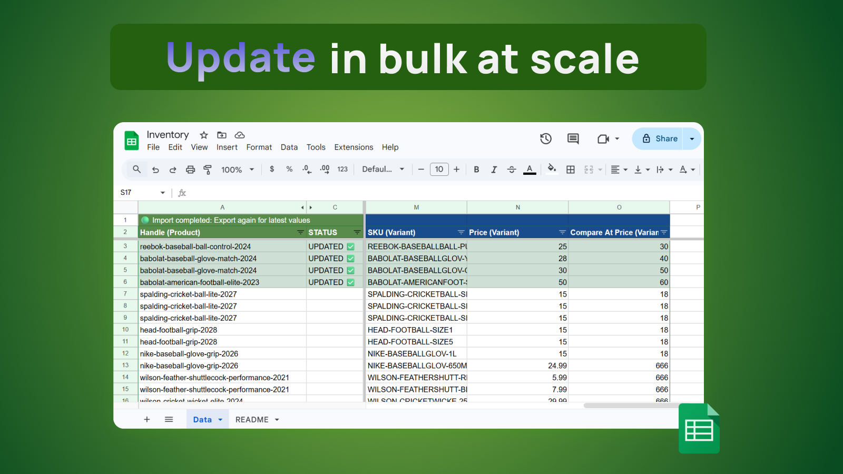843x474 pixels.
Task: Expand the Share options arrow
Action: [692, 139]
